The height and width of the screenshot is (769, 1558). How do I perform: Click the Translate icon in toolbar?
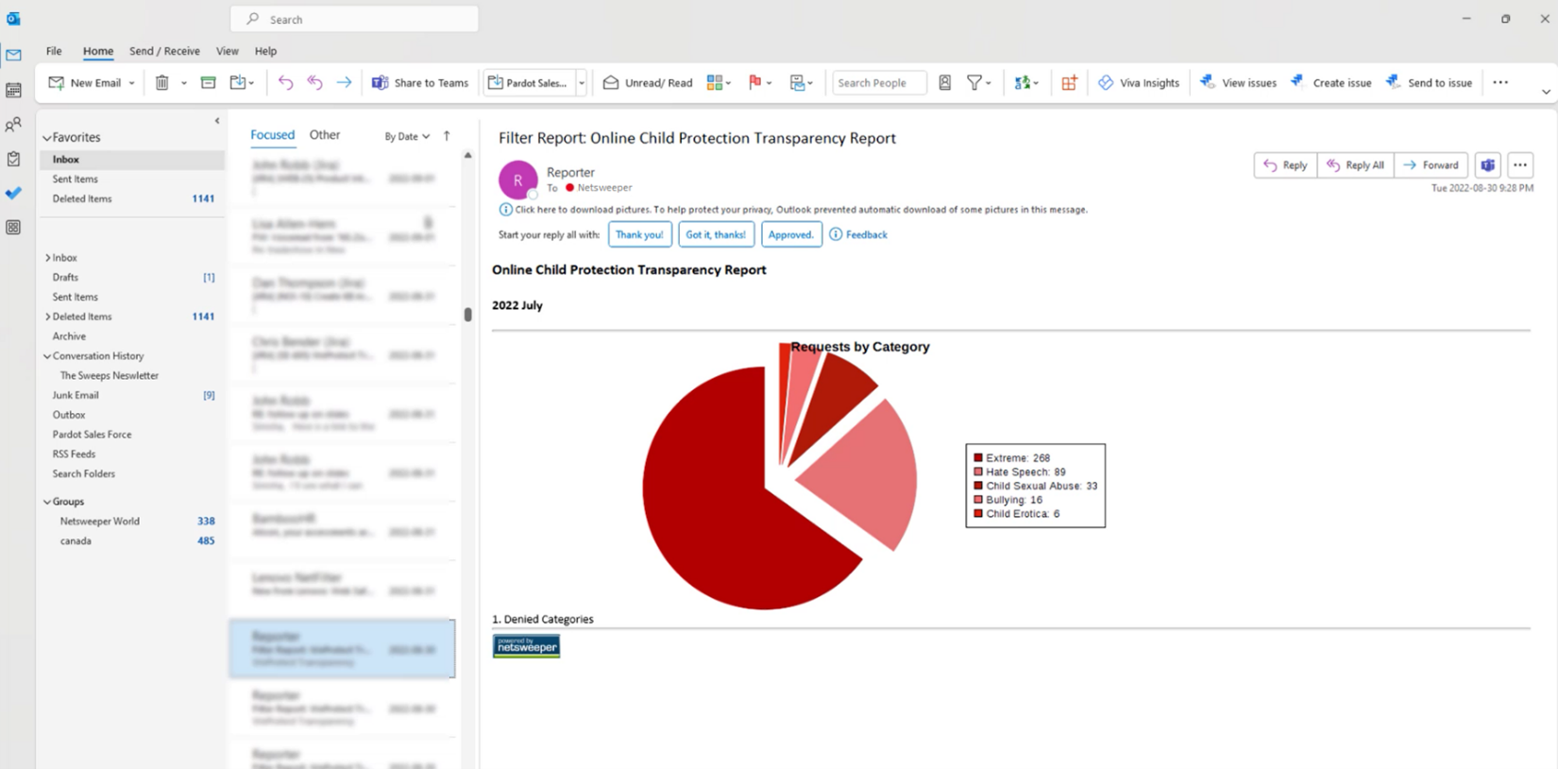pyautogui.click(x=1023, y=83)
